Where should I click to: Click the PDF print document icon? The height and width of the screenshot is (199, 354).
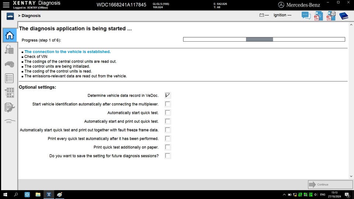tap(331, 16)
